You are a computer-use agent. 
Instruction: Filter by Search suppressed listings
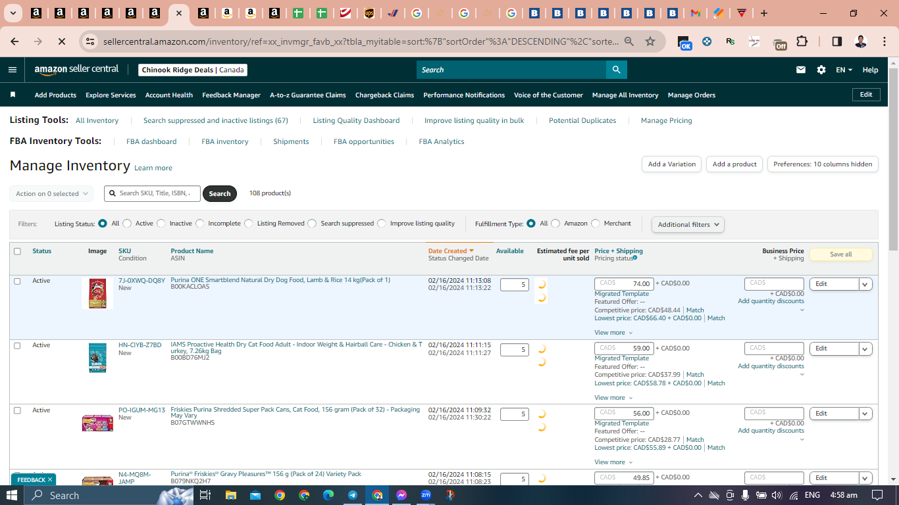pyautogui.click(x=313, y=224)
